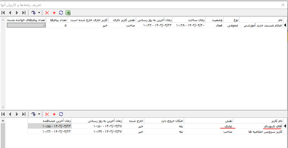Screen dimensions: 288x148
Task: Refresh the users list
Action: [61, 114]
